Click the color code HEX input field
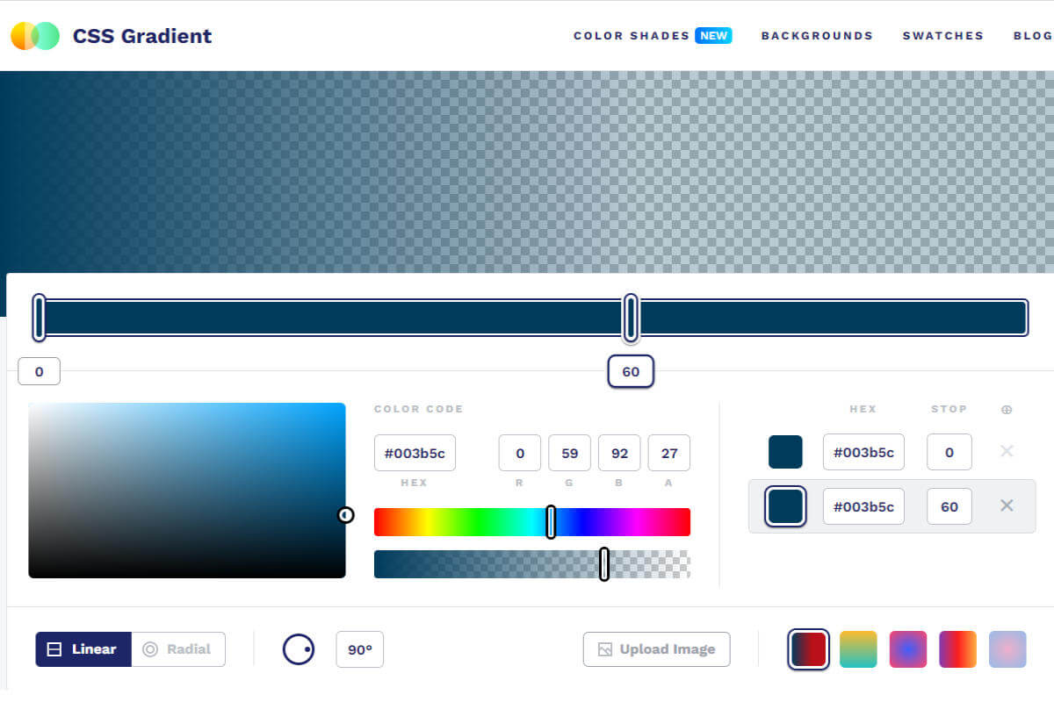This screenshot has width=1054, height=702. point(415,453)
